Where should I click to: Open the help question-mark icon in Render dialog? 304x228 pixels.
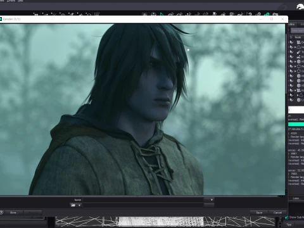[x=1, y=212]
